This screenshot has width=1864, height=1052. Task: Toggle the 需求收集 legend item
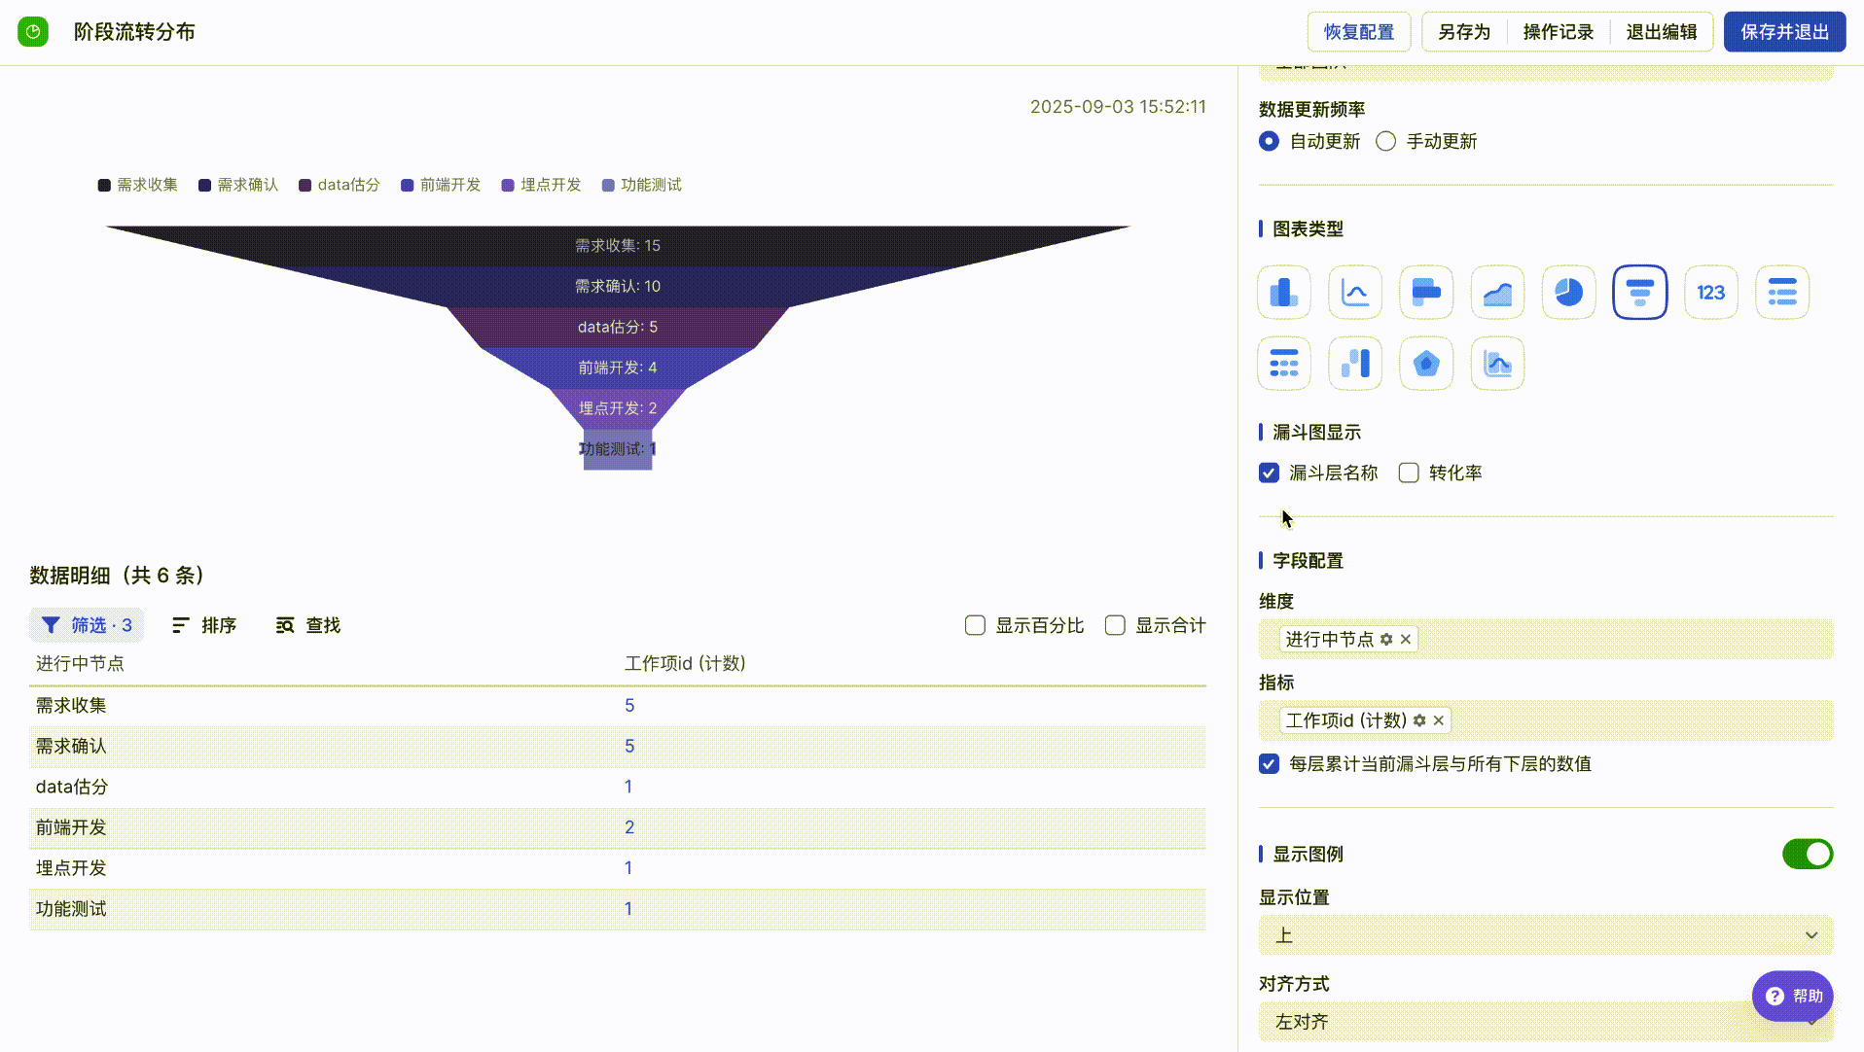tap(138, 185)
